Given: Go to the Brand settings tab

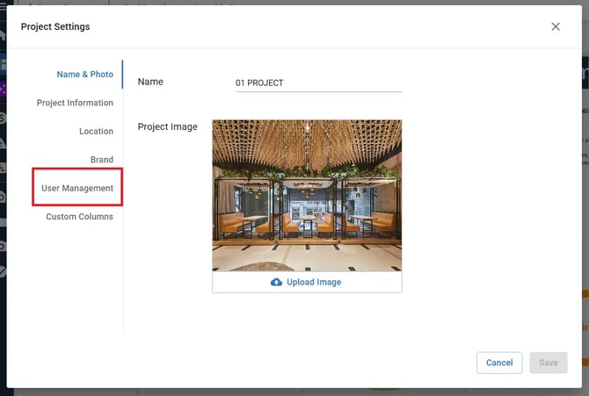Looking at the screenshot, I should (101, 160).
